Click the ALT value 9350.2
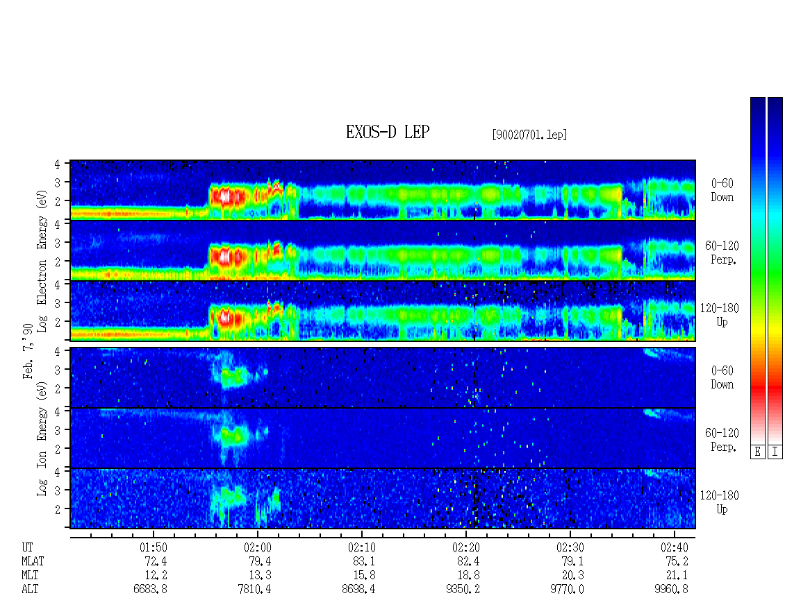 [463, 590]
